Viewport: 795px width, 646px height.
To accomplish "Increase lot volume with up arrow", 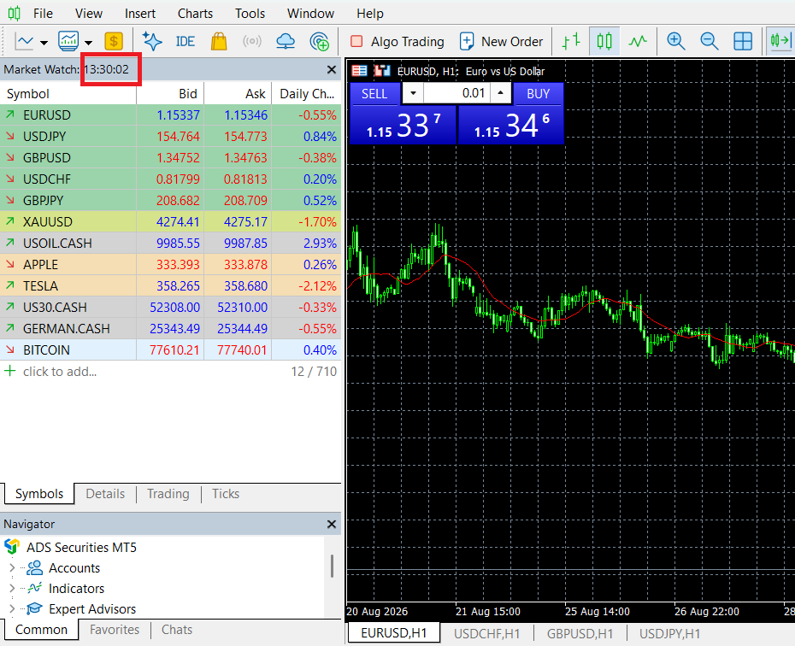I will point(500,93).
